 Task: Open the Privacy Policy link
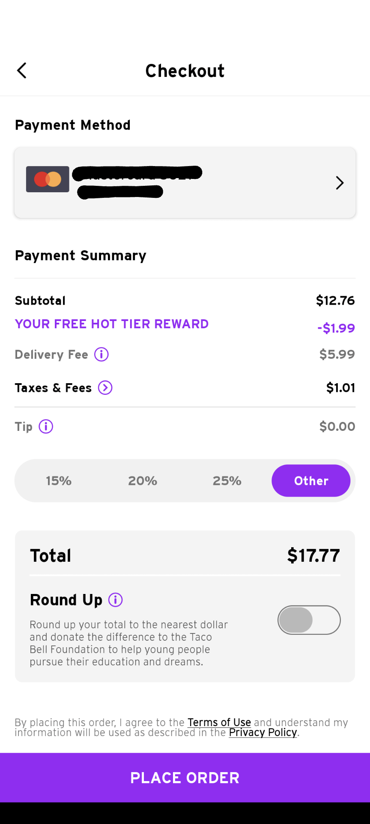(263, 733)
